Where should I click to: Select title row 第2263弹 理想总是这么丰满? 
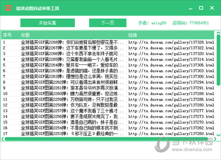[72, 77]
